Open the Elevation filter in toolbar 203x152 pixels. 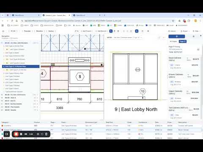39,31
